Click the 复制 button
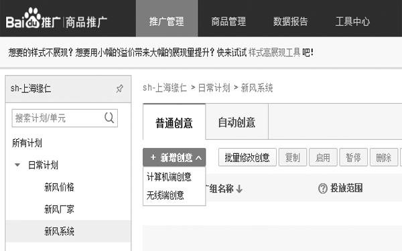402x251 pixels. [293, 157]
